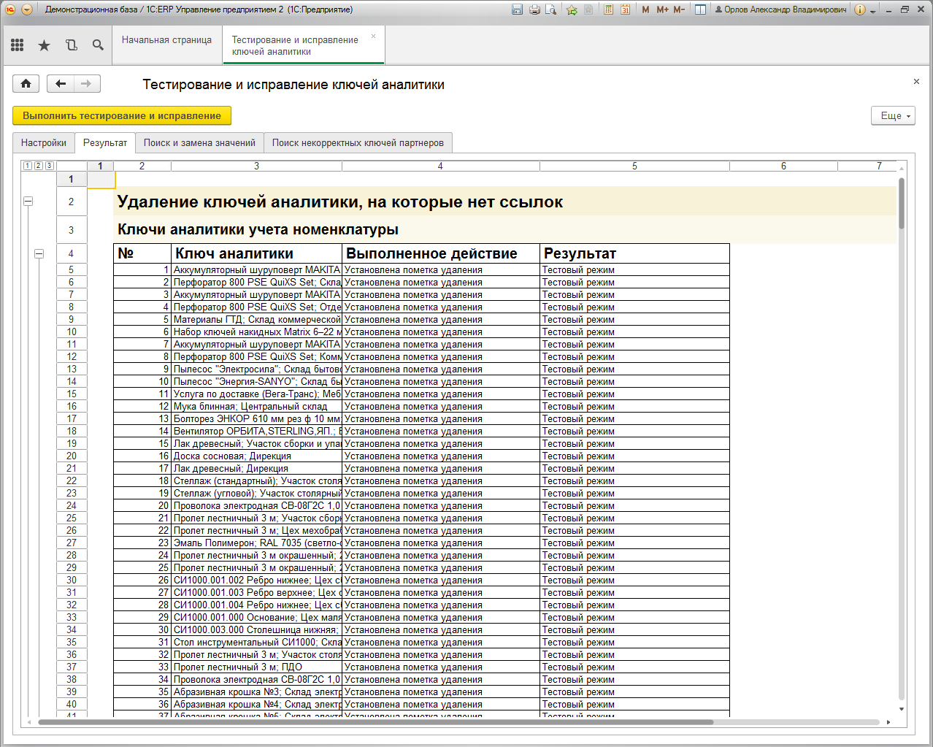Open the main menu round dropdown icon

click(27, 9)
